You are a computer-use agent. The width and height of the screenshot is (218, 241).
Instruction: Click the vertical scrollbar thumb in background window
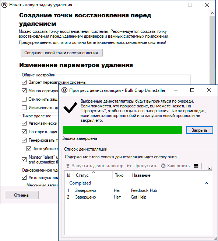tap(212, 50)
